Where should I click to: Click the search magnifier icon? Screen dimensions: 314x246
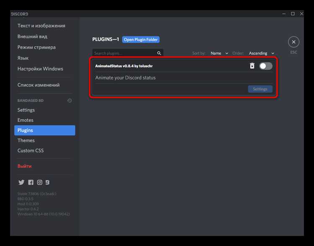pos(159,53)
